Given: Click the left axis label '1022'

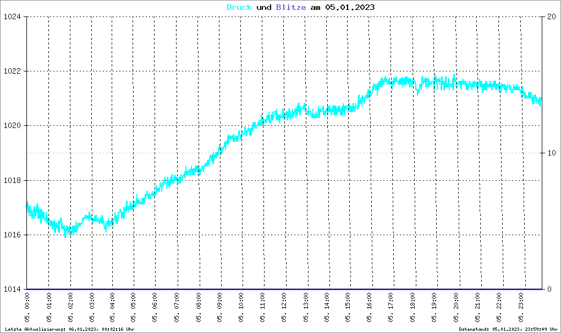Looking at the screenshot, I should pyautogui.click(x=11, y=71).
